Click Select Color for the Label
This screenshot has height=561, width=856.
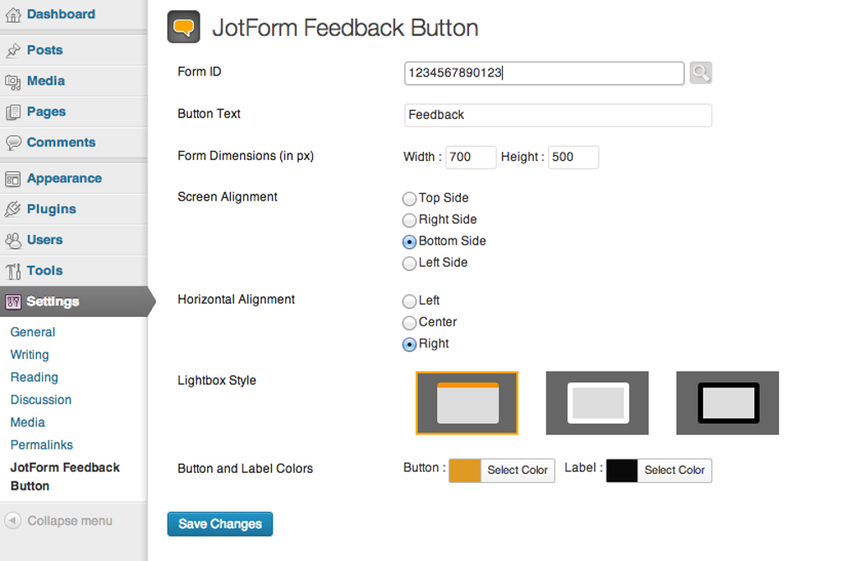coord(674,470)
